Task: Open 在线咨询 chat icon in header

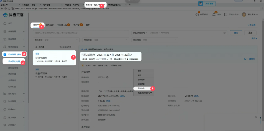Action: (197, 15)
